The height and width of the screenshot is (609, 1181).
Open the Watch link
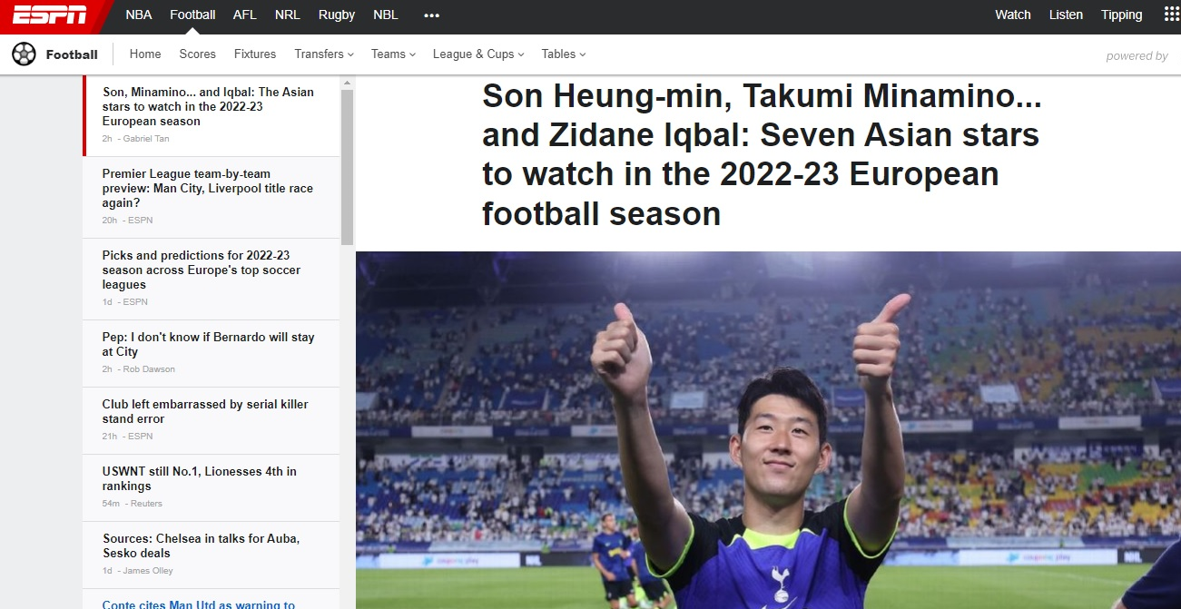[1013, 15]
